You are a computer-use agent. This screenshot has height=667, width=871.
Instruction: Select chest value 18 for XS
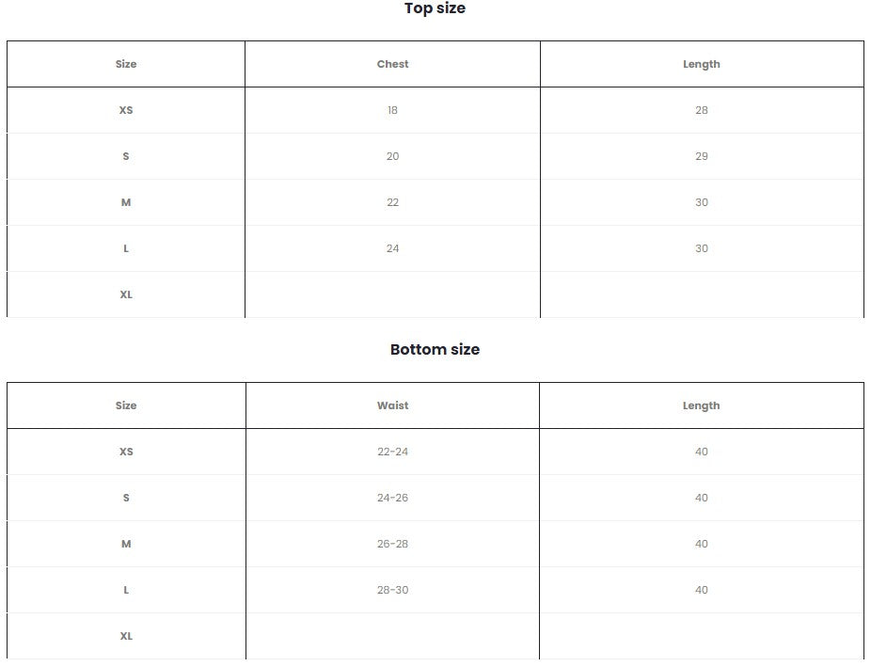[392, 110]
